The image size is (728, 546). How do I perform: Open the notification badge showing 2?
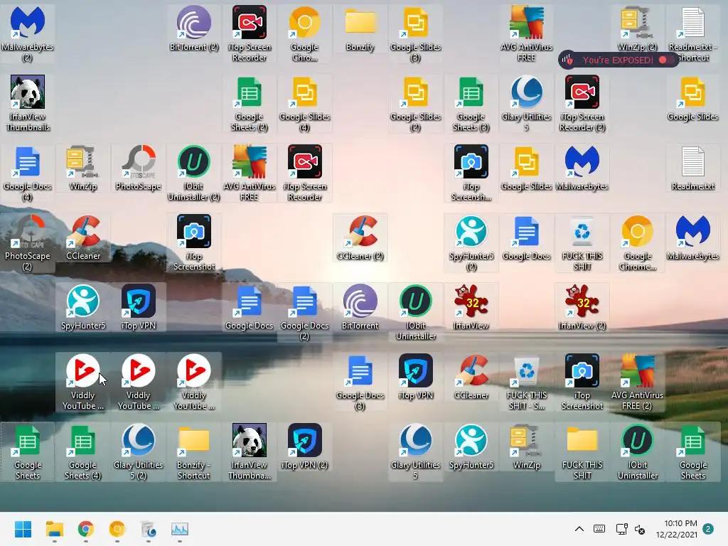[x=708, y=529]
